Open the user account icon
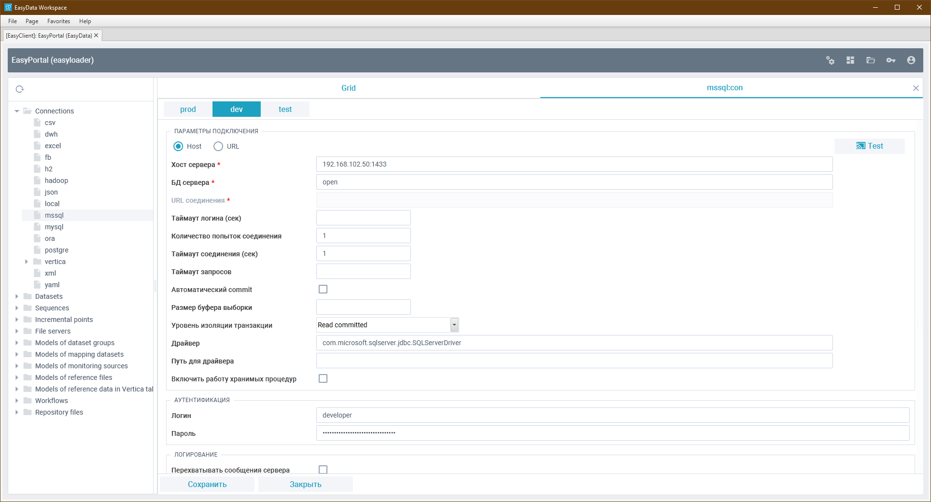The height and width of the screenshot is (502, 931). click(x=911, y=60)
